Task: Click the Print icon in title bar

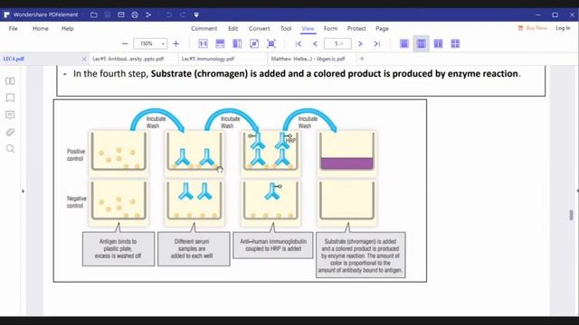Action: (135, 14)
